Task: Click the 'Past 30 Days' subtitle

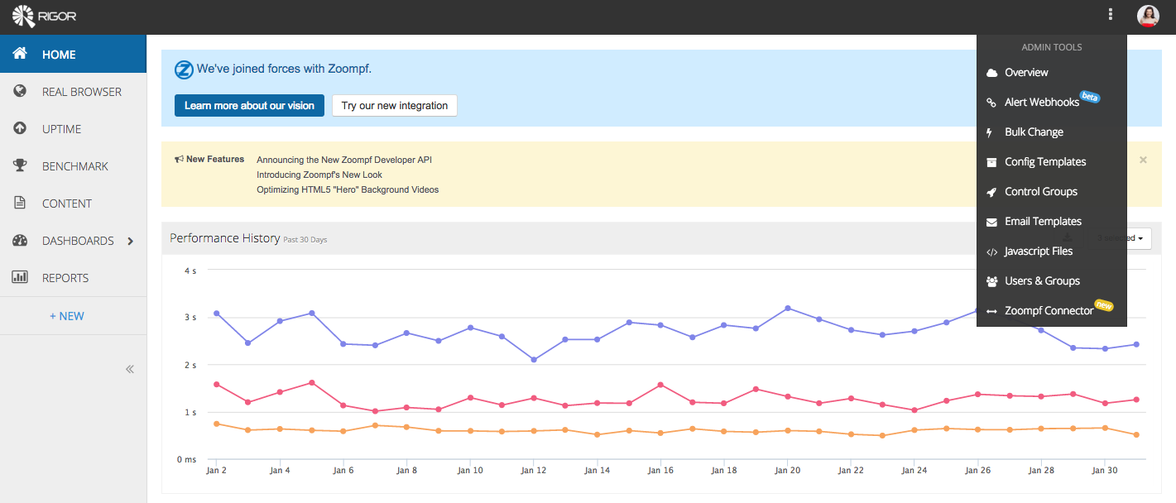Action: 305,240
